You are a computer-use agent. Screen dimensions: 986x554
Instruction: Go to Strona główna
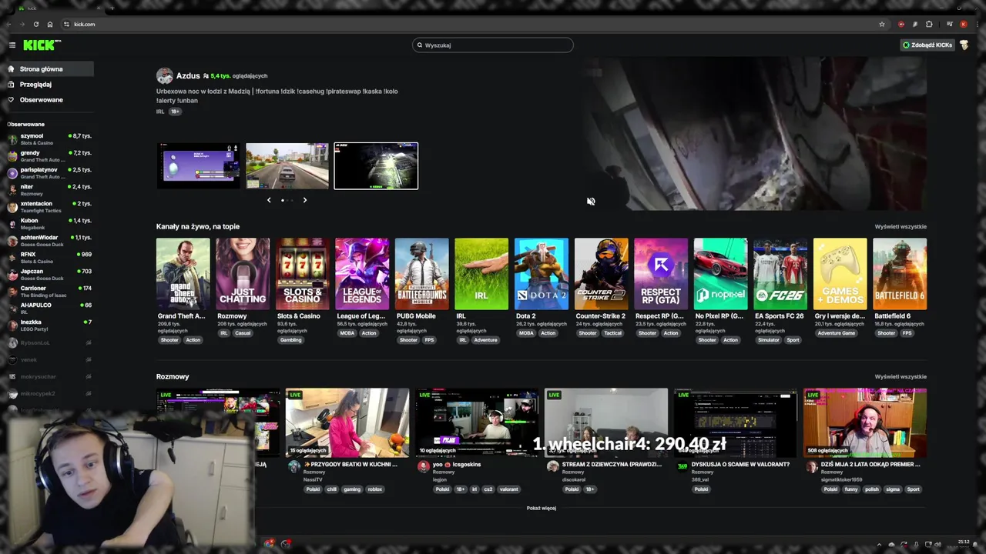[49, 69]
